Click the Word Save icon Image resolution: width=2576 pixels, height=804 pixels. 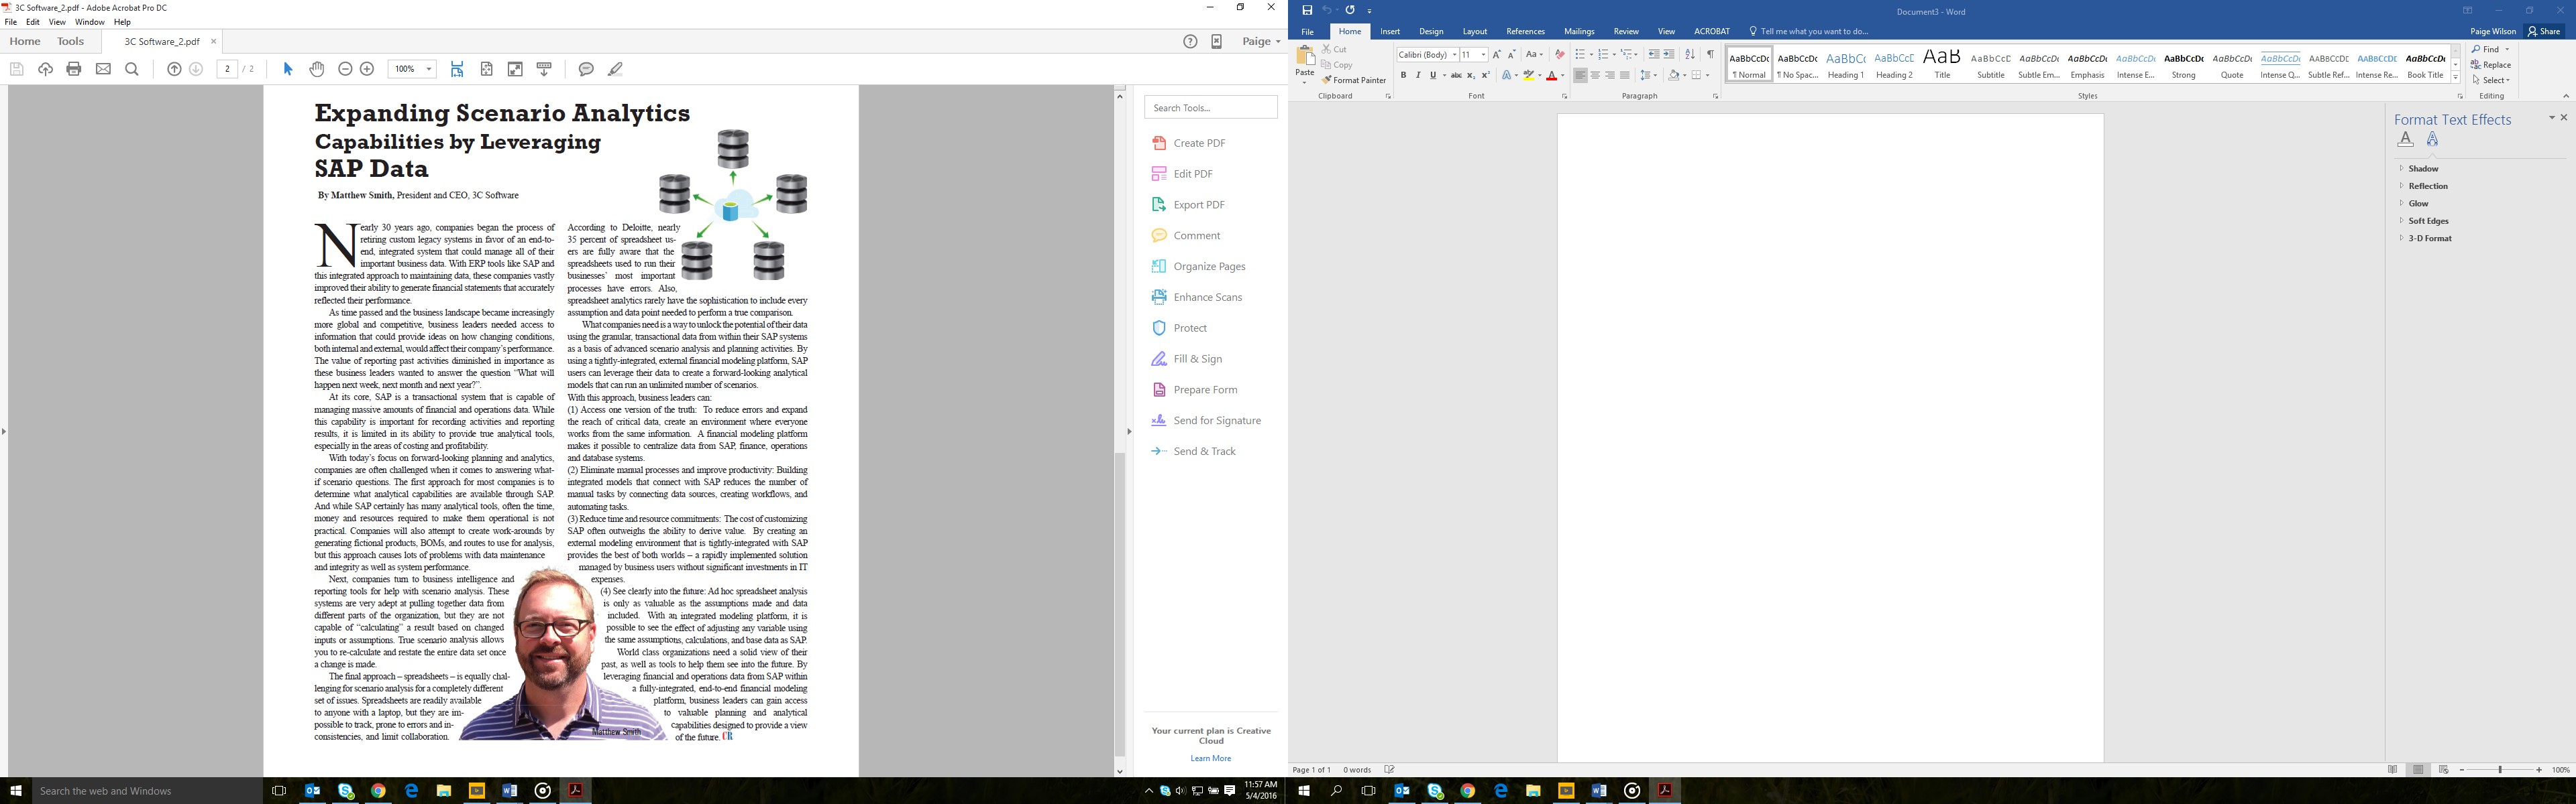[x=1307, y=10]
